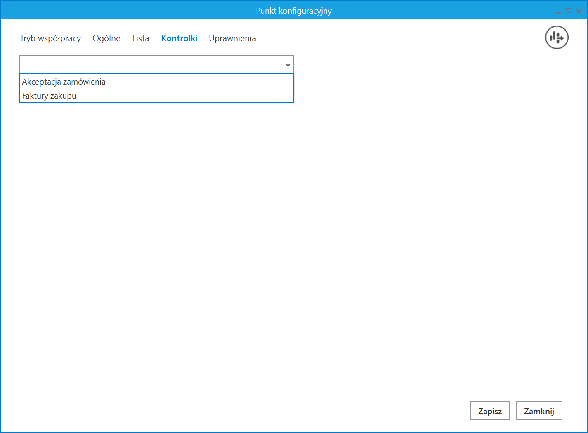The width and height of the screenshot is (588, 433).
Task: Click the circular bars-with-arrow icon
Action: click(x=557, y=38)
